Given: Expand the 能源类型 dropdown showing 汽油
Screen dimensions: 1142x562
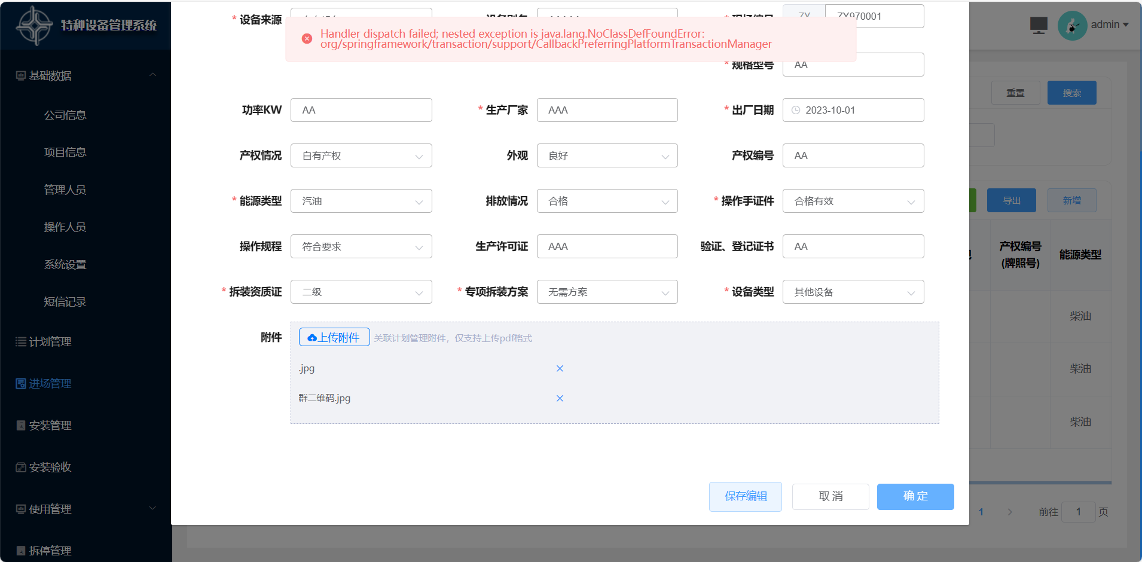Looking at the screenshot, I should pos(361,201).
